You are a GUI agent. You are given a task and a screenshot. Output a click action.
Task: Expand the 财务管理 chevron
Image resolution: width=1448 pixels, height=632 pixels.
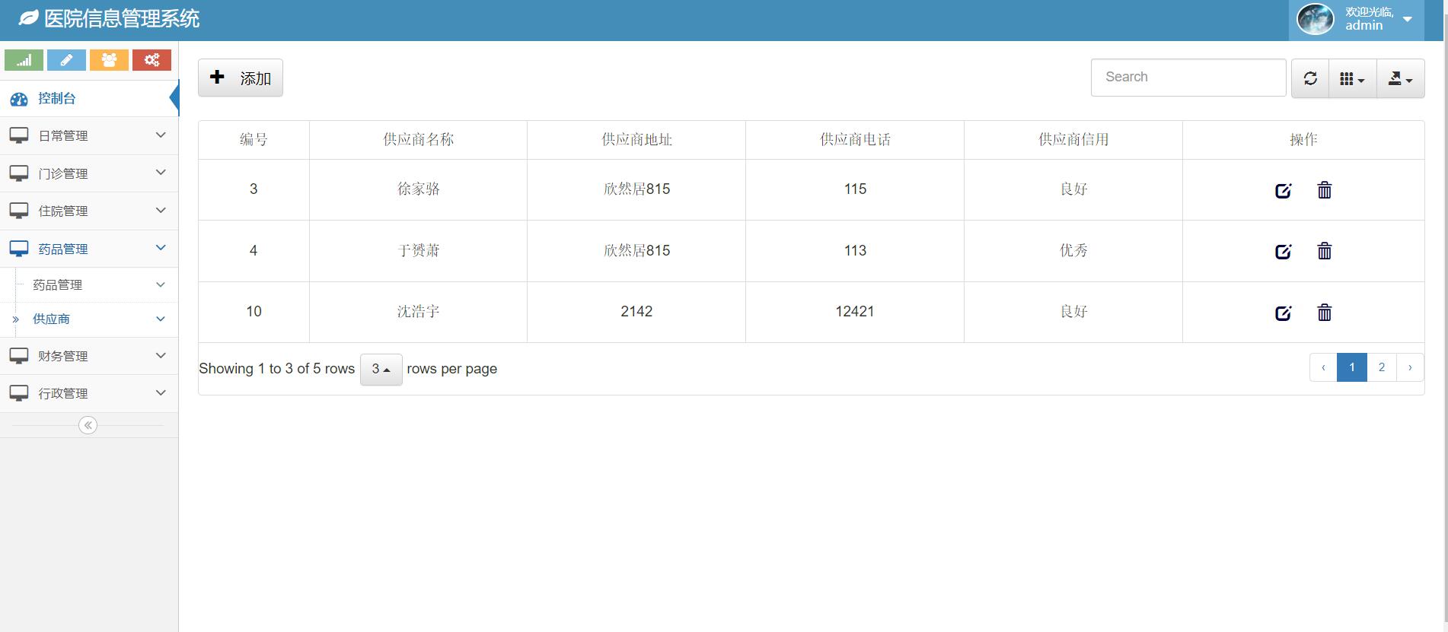coord(161,355)
